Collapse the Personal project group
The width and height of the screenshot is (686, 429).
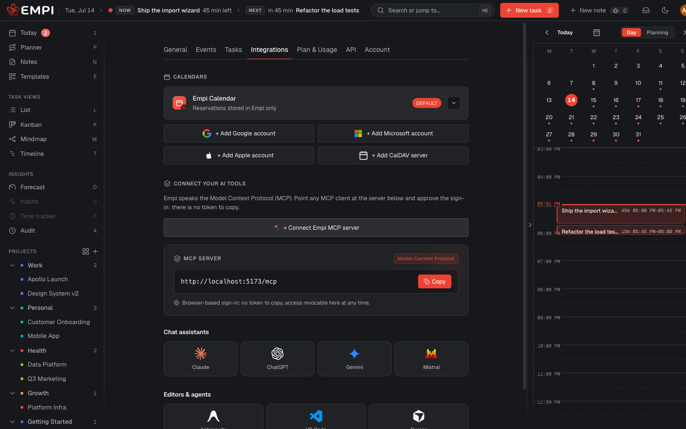point(12,308)
